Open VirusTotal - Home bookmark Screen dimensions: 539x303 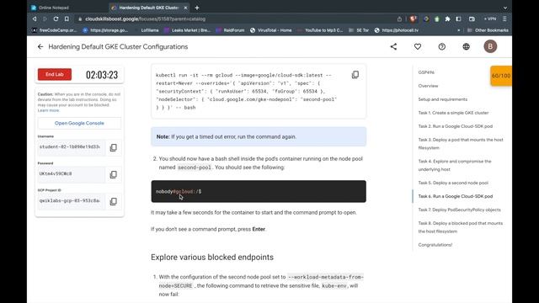pyautogui.click(x=271, y=30)
